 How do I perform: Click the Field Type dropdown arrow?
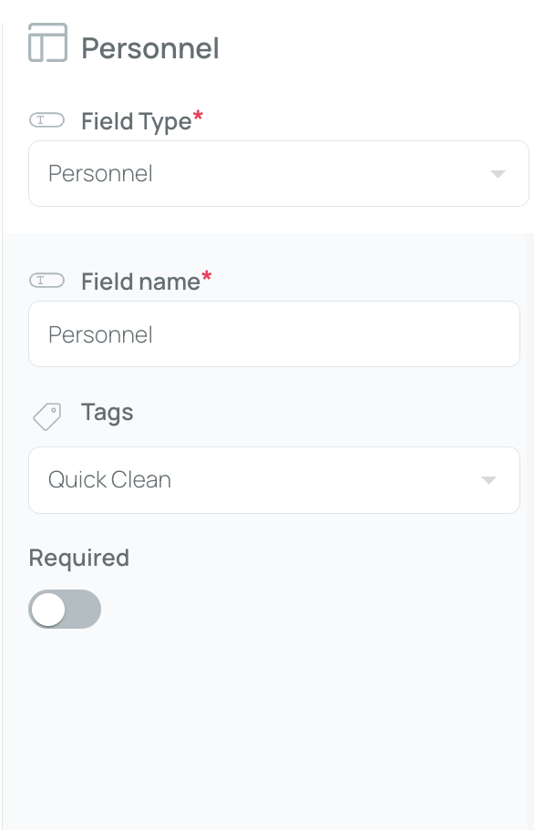[498, 174]
